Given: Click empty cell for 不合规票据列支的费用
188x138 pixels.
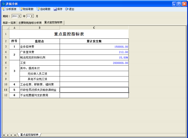Looking at the screenshot, I should click(94, 95).
